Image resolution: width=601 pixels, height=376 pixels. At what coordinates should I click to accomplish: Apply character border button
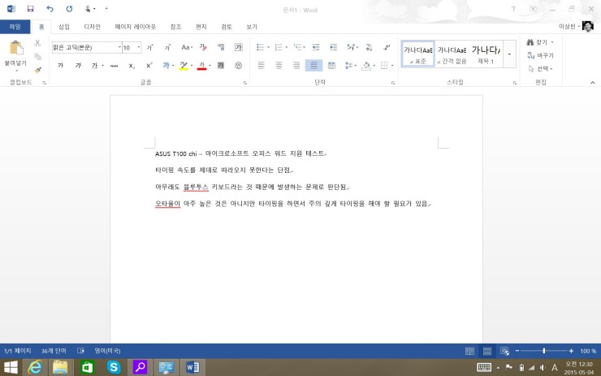point(239,47)
